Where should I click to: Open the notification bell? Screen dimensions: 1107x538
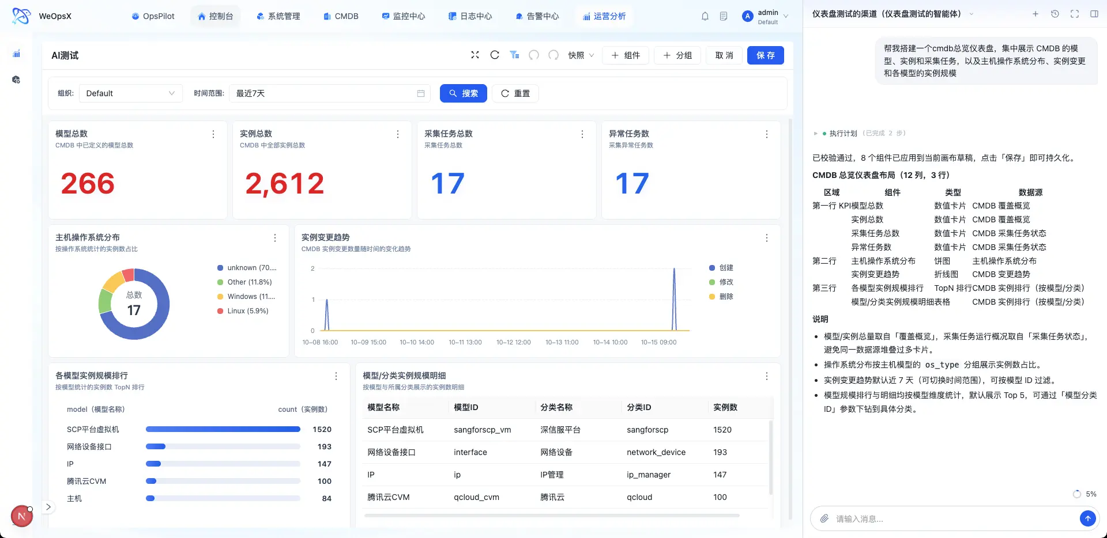click(705, 16)
